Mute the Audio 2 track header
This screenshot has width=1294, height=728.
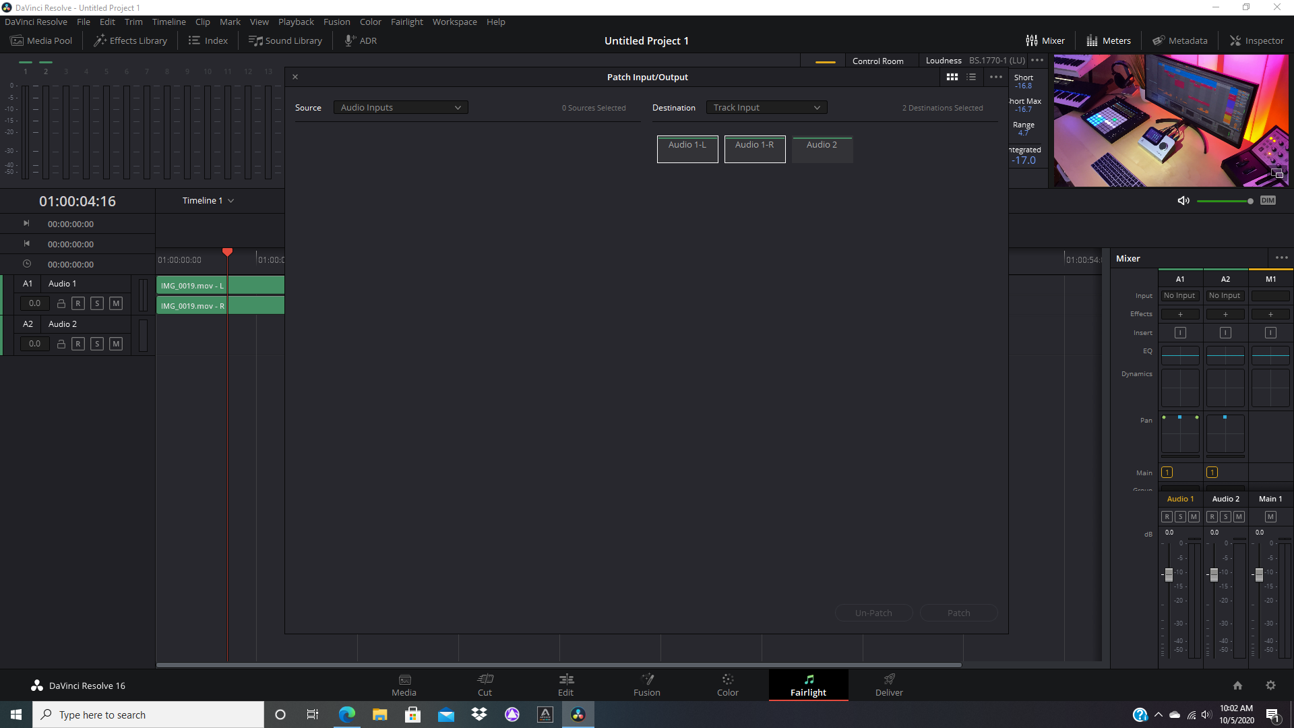116,344
